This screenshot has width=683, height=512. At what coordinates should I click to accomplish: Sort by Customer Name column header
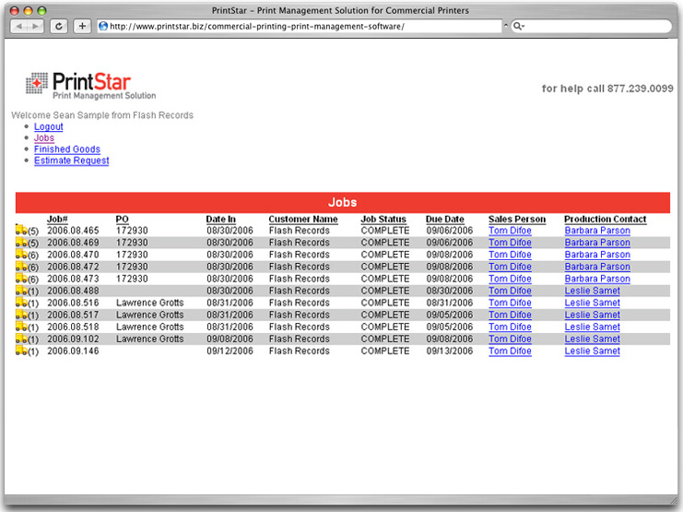click(x=303, y=219)
